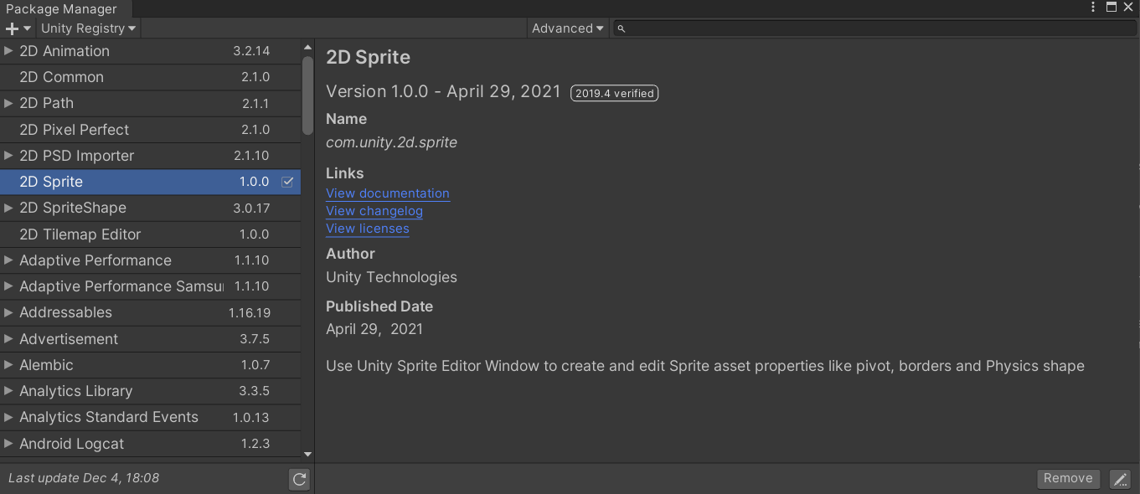
Task: Click the scrollbar down arrow in package list
Action: pos(307,454)
